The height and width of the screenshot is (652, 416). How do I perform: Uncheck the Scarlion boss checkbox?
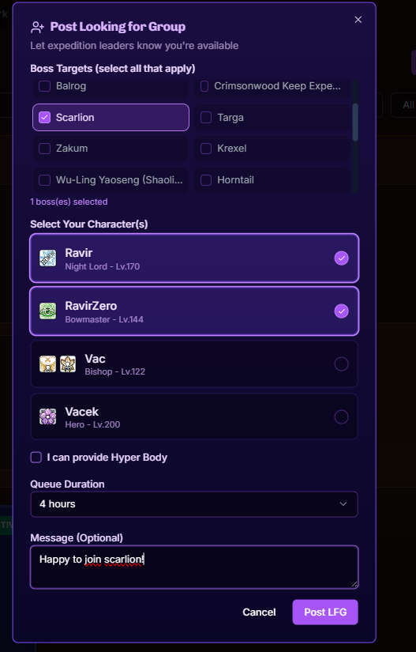[x=44, y=117]
